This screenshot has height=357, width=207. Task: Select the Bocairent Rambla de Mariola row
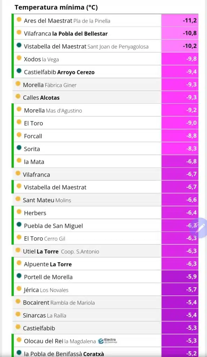pos(105,302)
